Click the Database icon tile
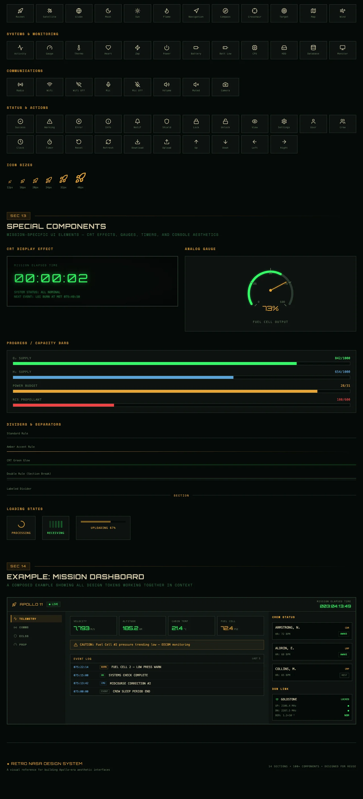 313,50
